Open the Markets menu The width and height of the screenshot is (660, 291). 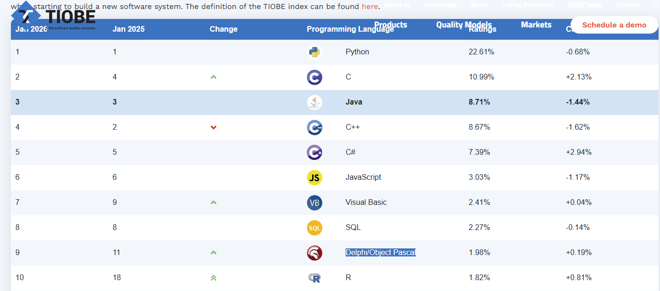tap(536, 25)
